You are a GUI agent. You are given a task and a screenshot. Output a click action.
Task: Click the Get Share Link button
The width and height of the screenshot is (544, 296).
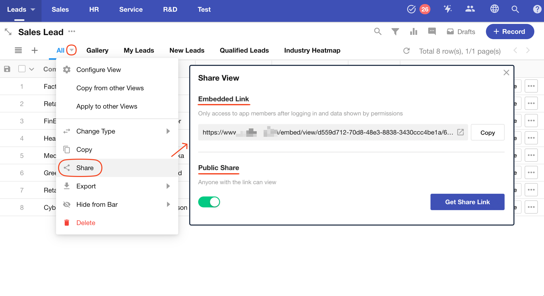pos(467,202)
